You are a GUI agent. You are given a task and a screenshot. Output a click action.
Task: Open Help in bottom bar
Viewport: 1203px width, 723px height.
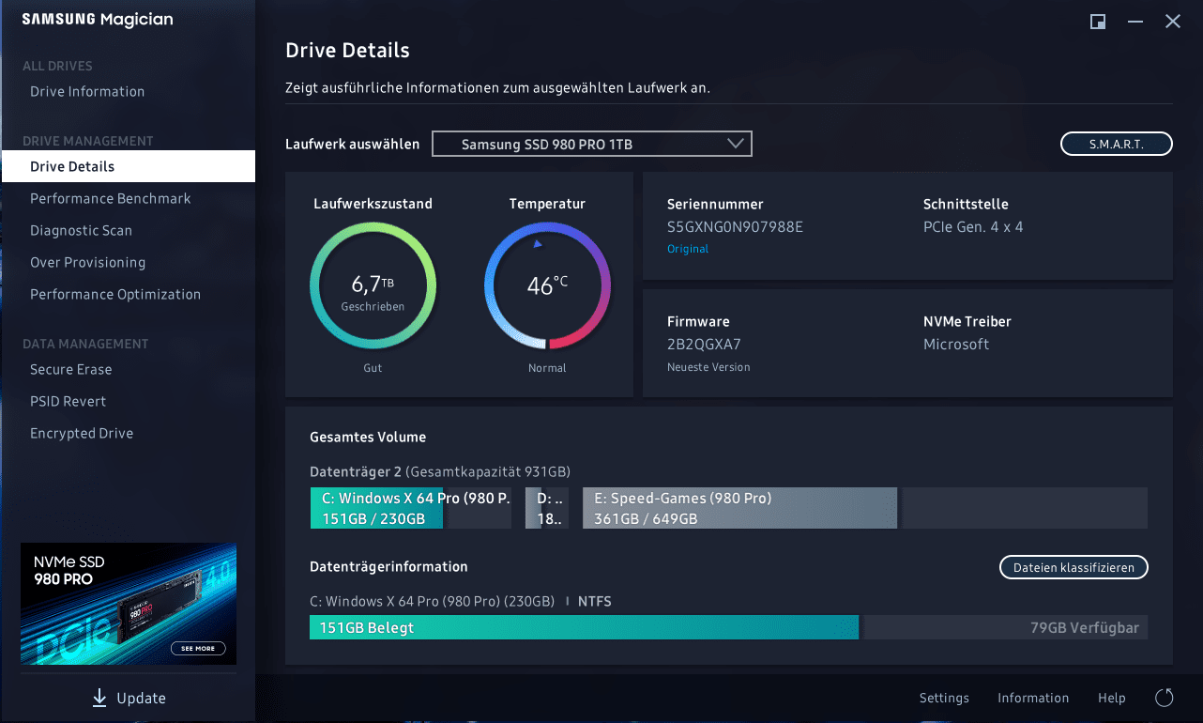(x=1111, y=698)
